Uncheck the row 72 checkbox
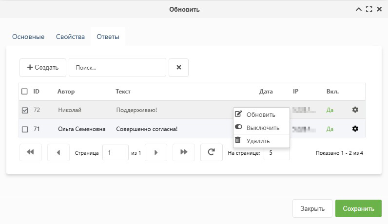This screenshot has height=224, width=388. pyautogui.click(x=25, y=111)
